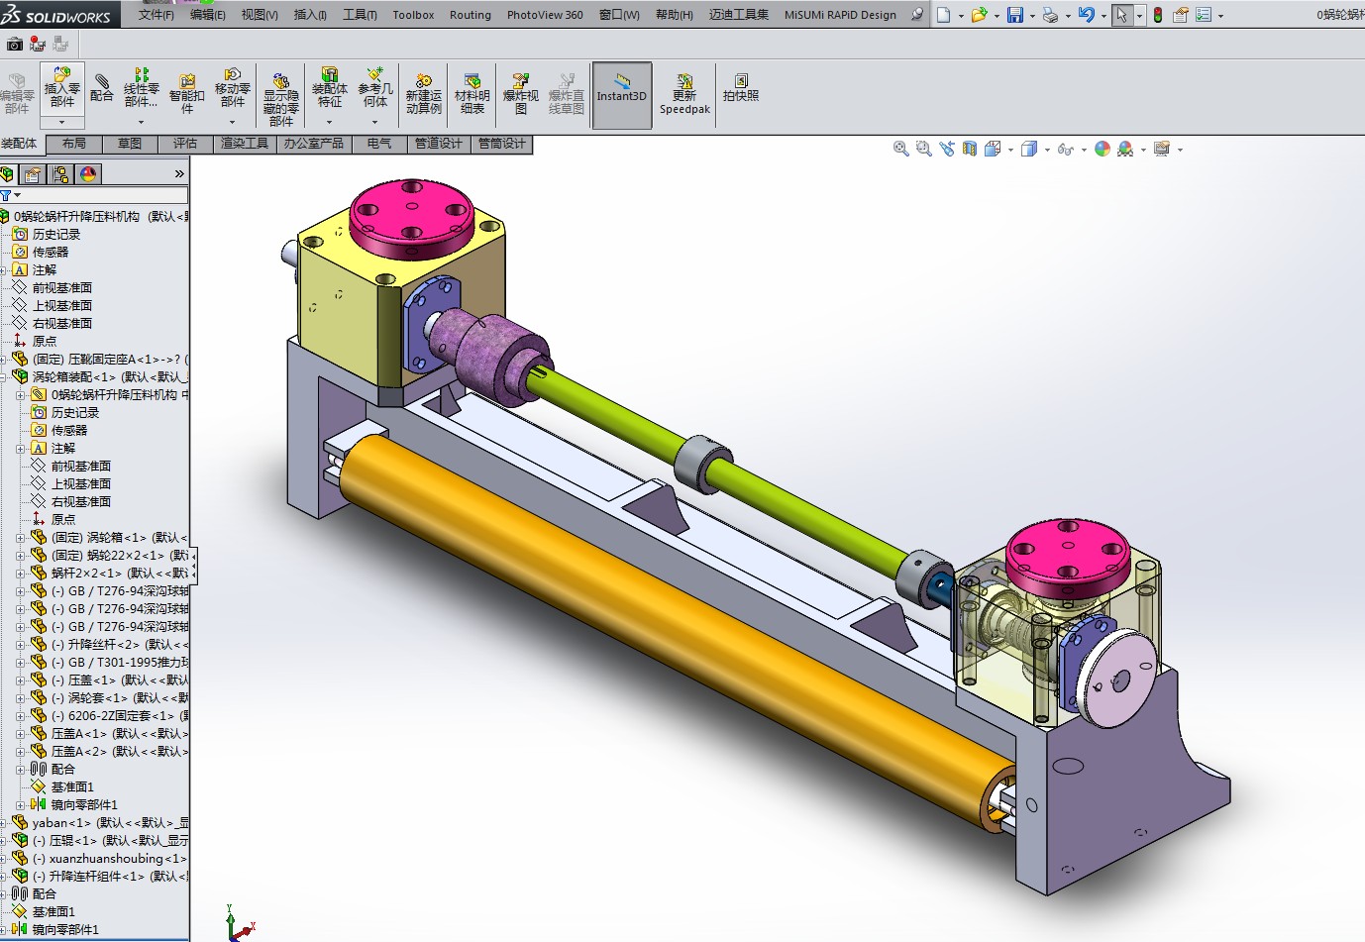1365x942 pixels.
Task: Click Show Hidden Components (显示隐藏的零部件)
Action: click(x=281, y=99)
